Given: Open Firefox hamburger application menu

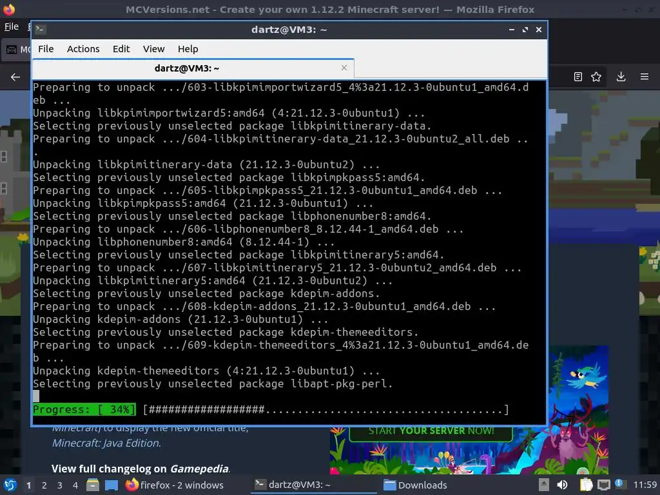Looking at the screenshot, I should (x=645, y=77).
